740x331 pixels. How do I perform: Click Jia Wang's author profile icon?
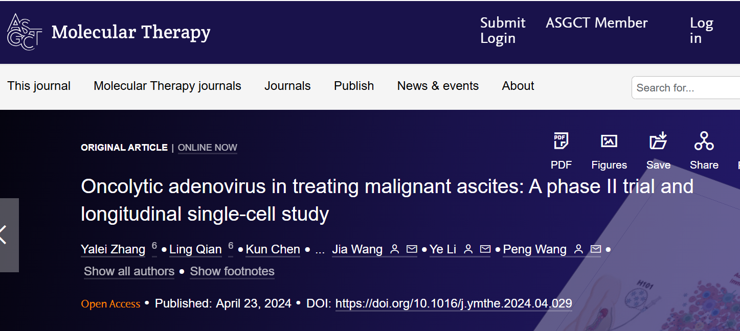click(394, 249)
